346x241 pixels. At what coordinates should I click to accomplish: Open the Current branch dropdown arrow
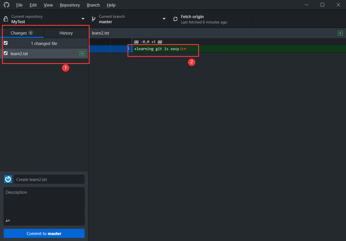point(164,19)
